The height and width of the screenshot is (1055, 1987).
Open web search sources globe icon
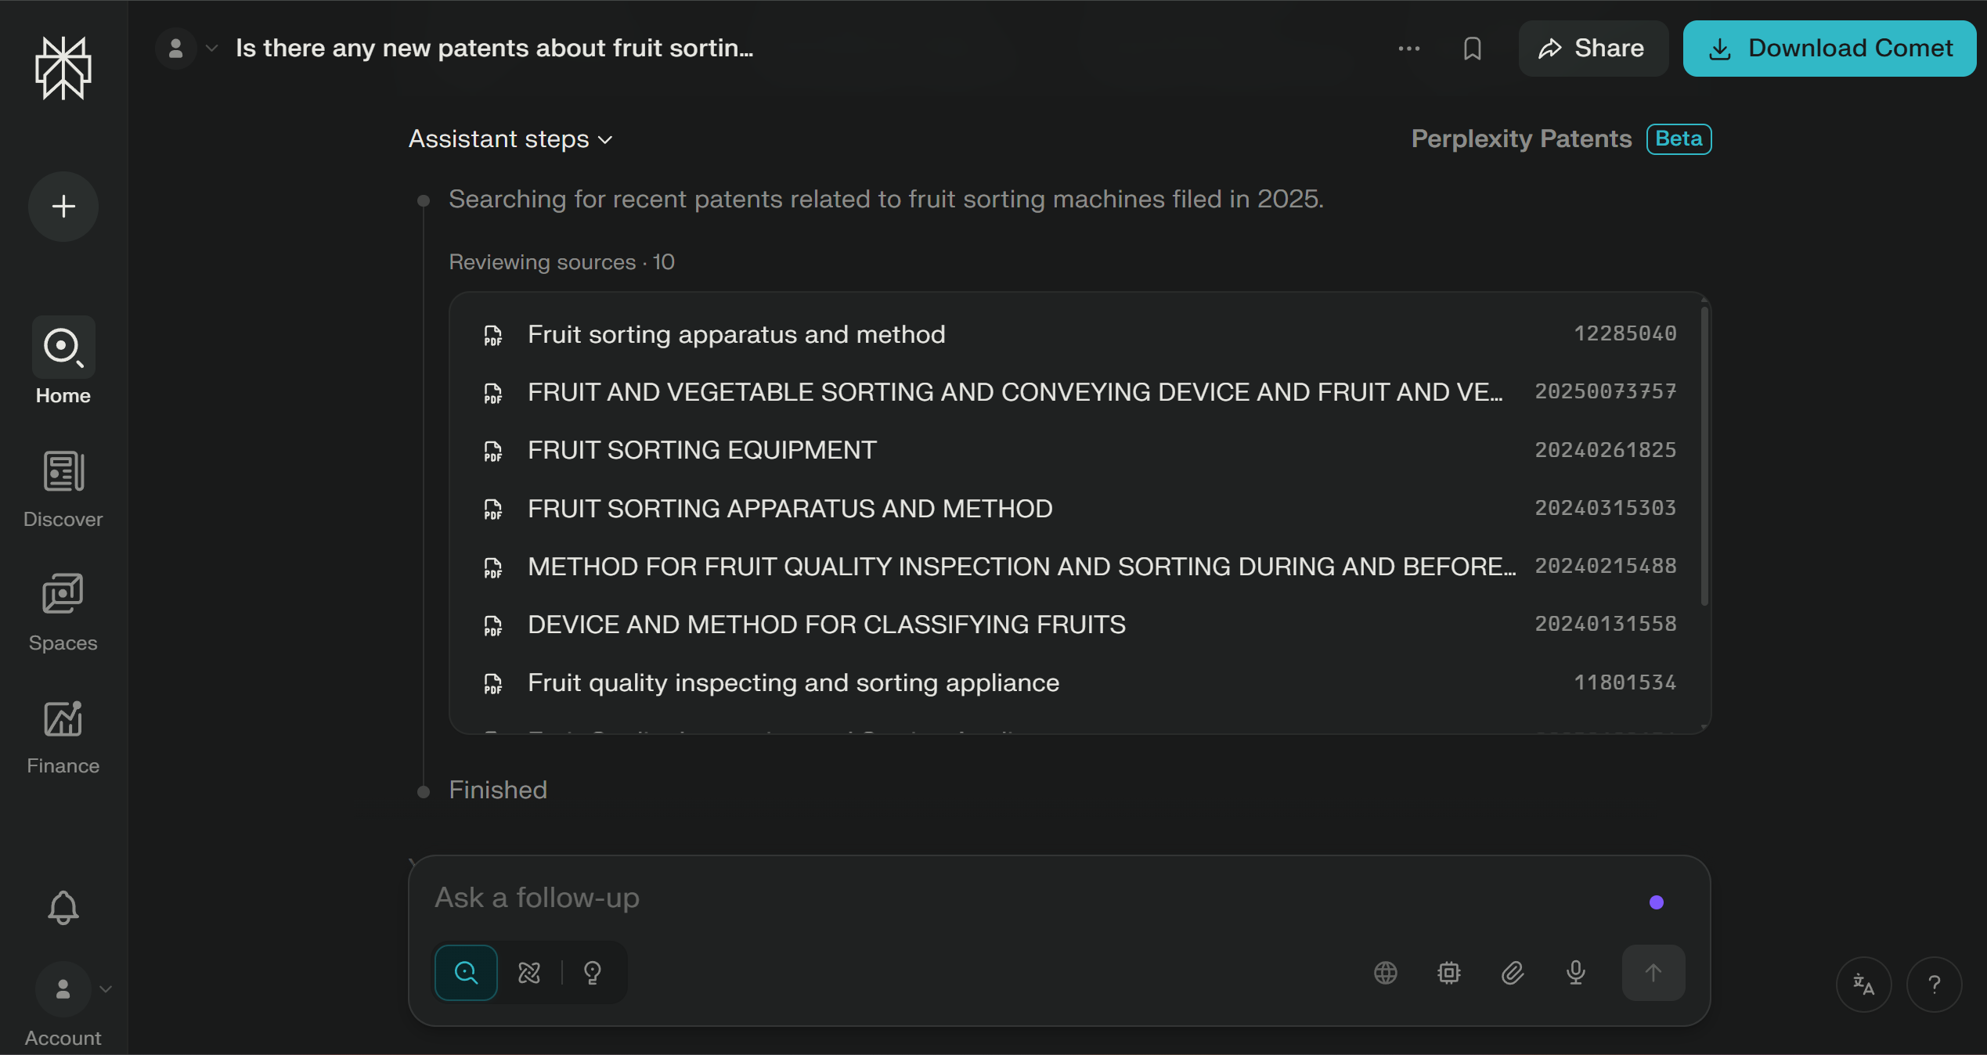(x=1386, y=973)
